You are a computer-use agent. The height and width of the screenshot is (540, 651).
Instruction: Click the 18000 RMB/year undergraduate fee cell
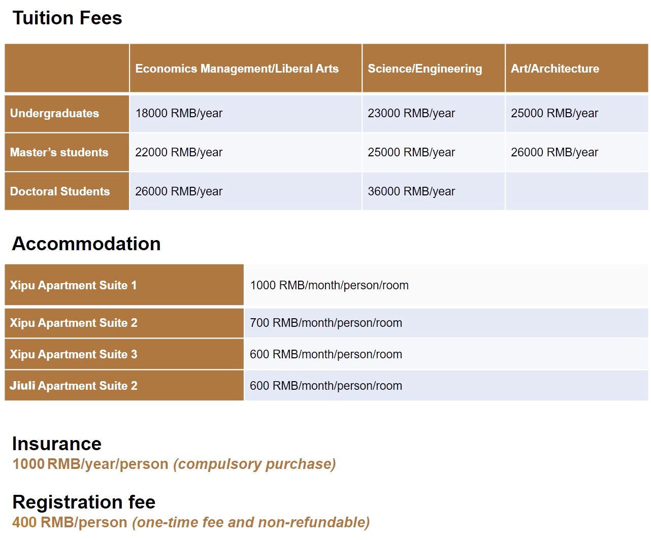[179, 113]
